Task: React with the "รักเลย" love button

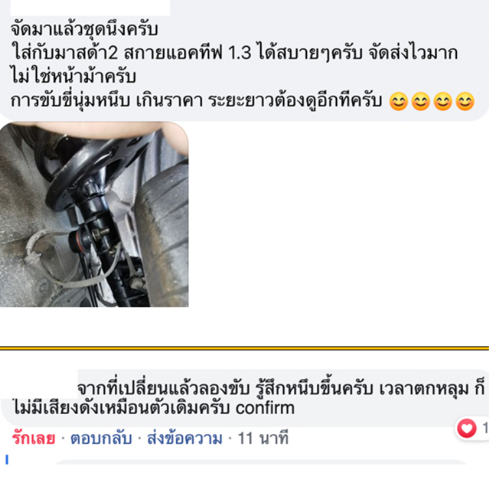Action: [x=34, y=438]
